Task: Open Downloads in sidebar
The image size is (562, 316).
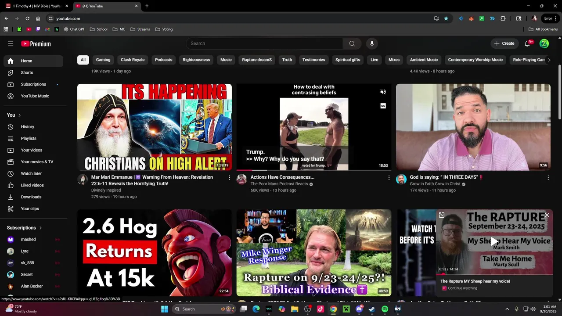Action: click(33, 197)
